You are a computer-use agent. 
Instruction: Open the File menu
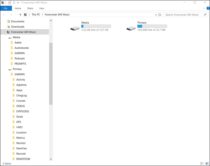tap(6, 8)
